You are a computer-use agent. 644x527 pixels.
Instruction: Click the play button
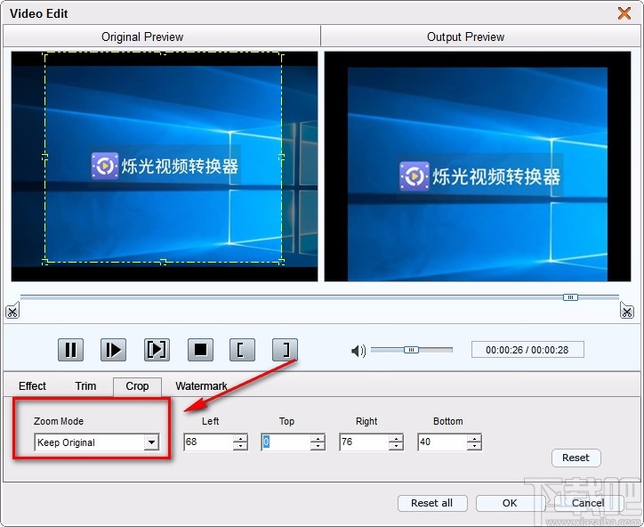click(x=113, y=350)
